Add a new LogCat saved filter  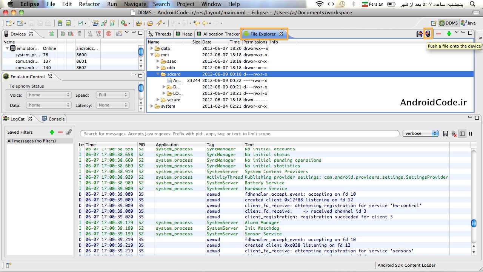(52, 132)
